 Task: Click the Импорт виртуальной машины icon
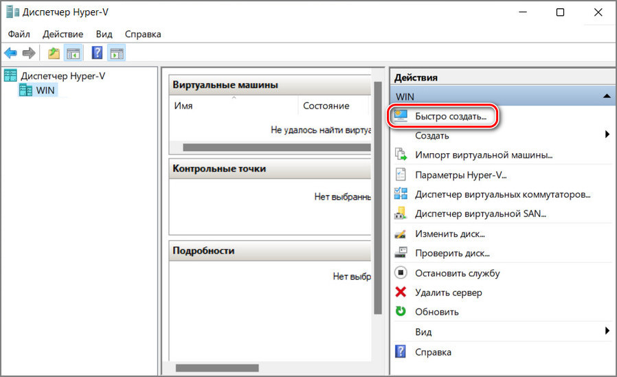pyautogui.click(x=401, y=155)
